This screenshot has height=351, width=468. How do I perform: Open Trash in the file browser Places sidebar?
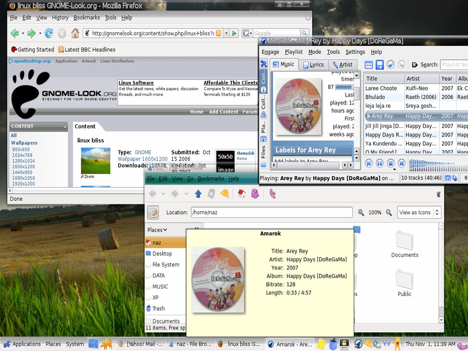(x=155, y=308)
